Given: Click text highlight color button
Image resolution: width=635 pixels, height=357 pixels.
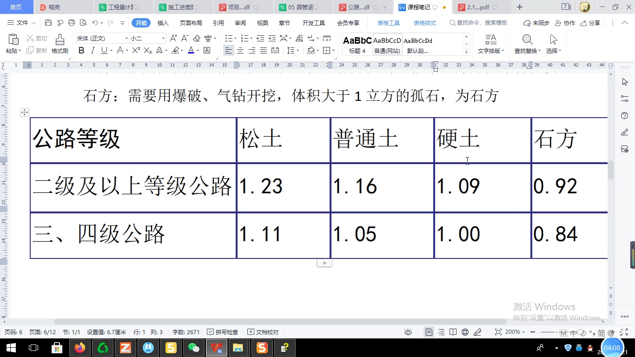Looking at the screenshot, I should click(x=175, y=51).
